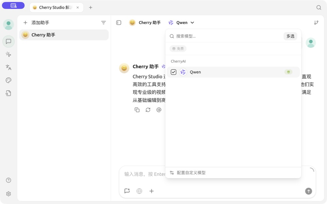Copy the Cherry assistant message

coord(137,110)
